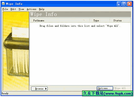
Task: Sort list by Status column header
Action: pyautogui.click(x=120, y=20)
